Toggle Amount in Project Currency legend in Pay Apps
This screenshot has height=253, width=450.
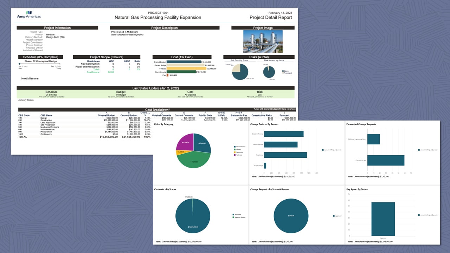[428, 214]
